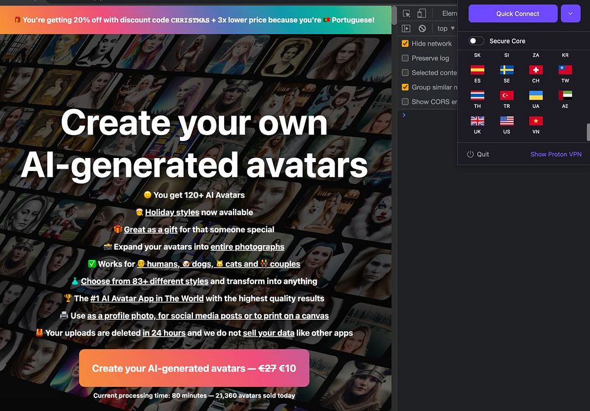Show the console sidebar icon
The width and height of the screenshot is (590, 411).
[406, 28]
